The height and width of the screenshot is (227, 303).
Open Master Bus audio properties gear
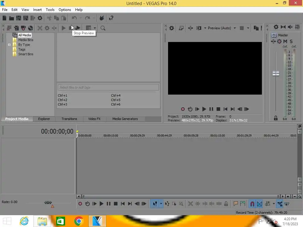(x=276, y=27)
